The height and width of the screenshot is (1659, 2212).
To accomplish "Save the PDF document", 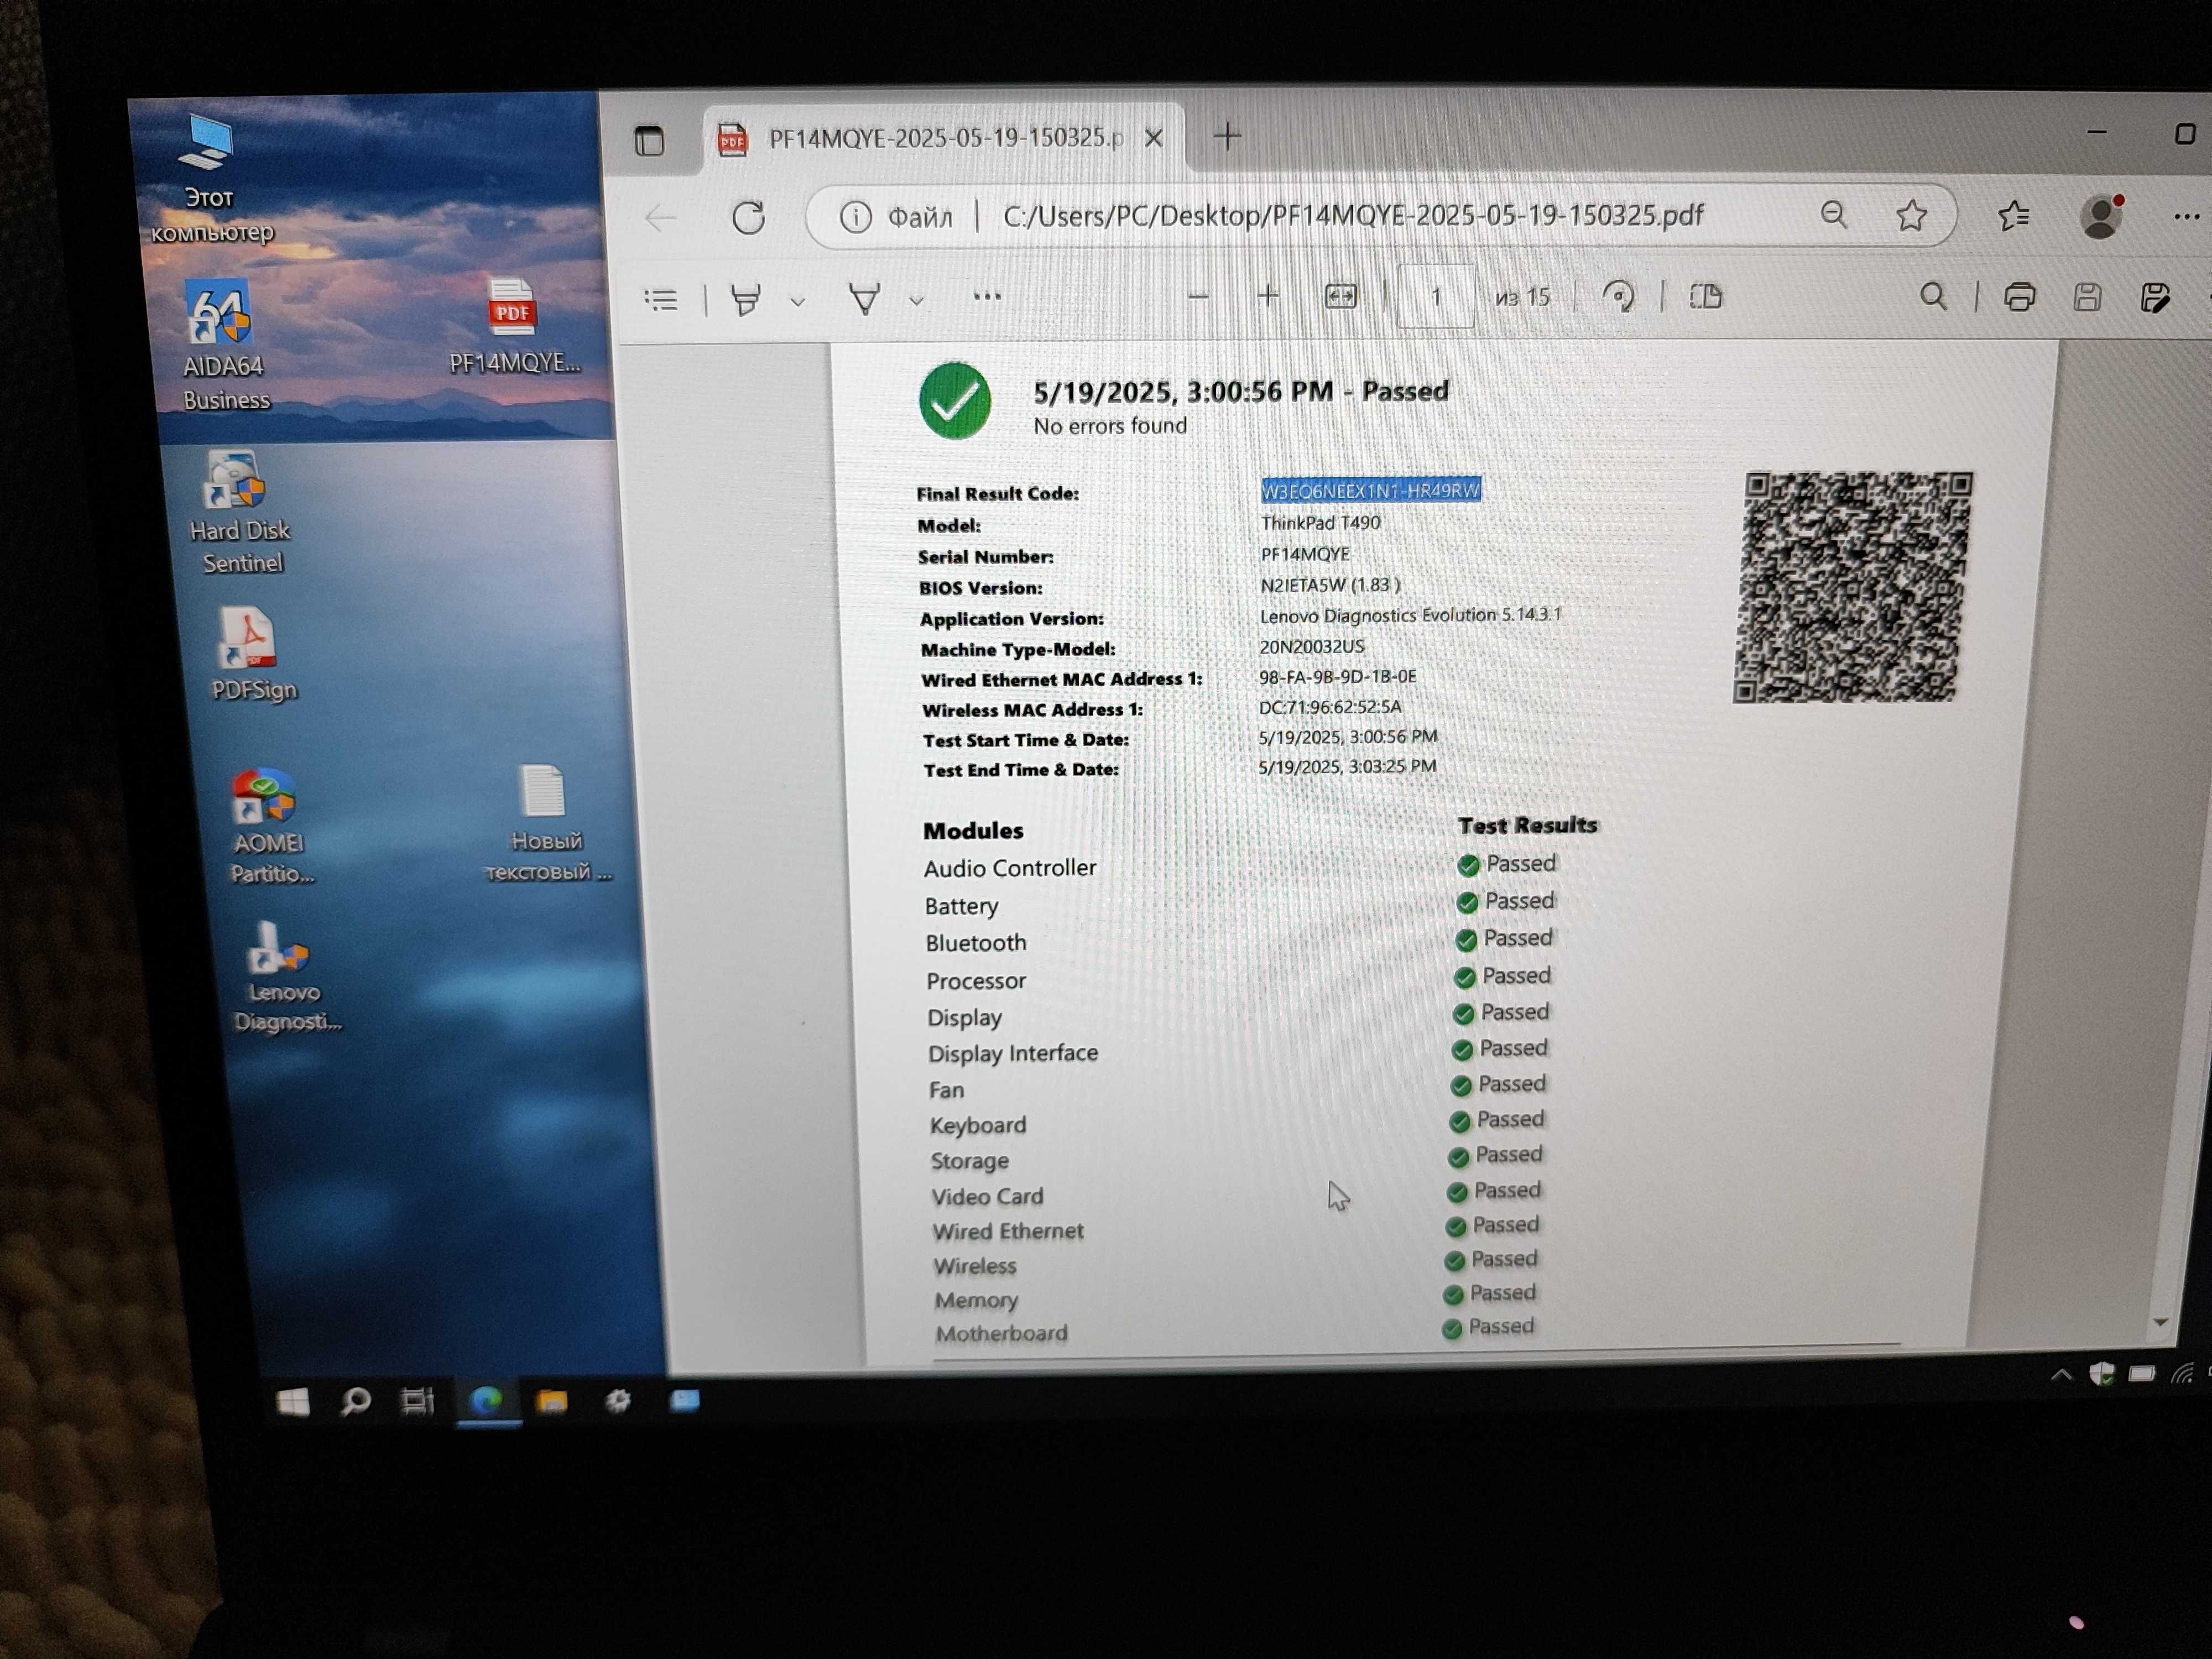I will (2086, 297).
